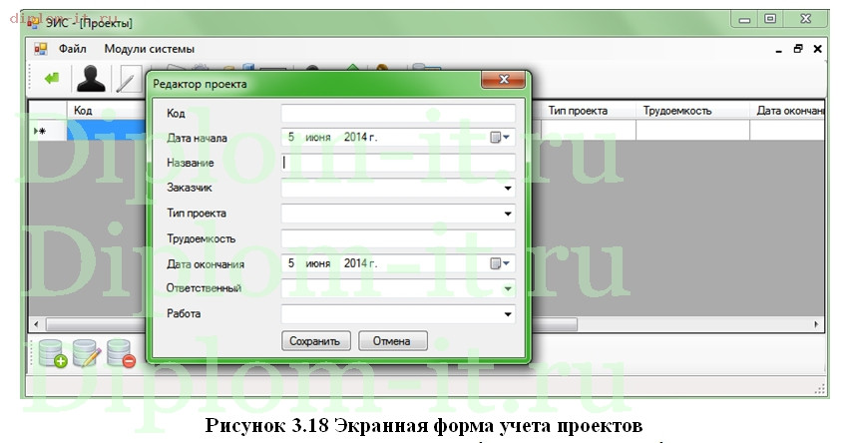Open the Модули системы menu

point(150,49)
